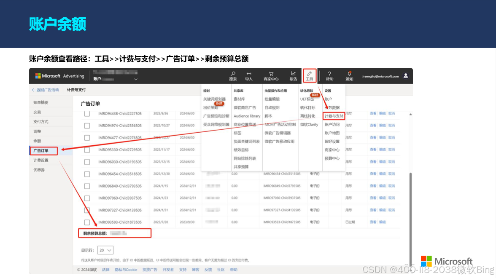The width and height of the screenshot is (496, 278).
Task: Click the vertical scrollbar thumb of orders table
Action: point(411,218)
